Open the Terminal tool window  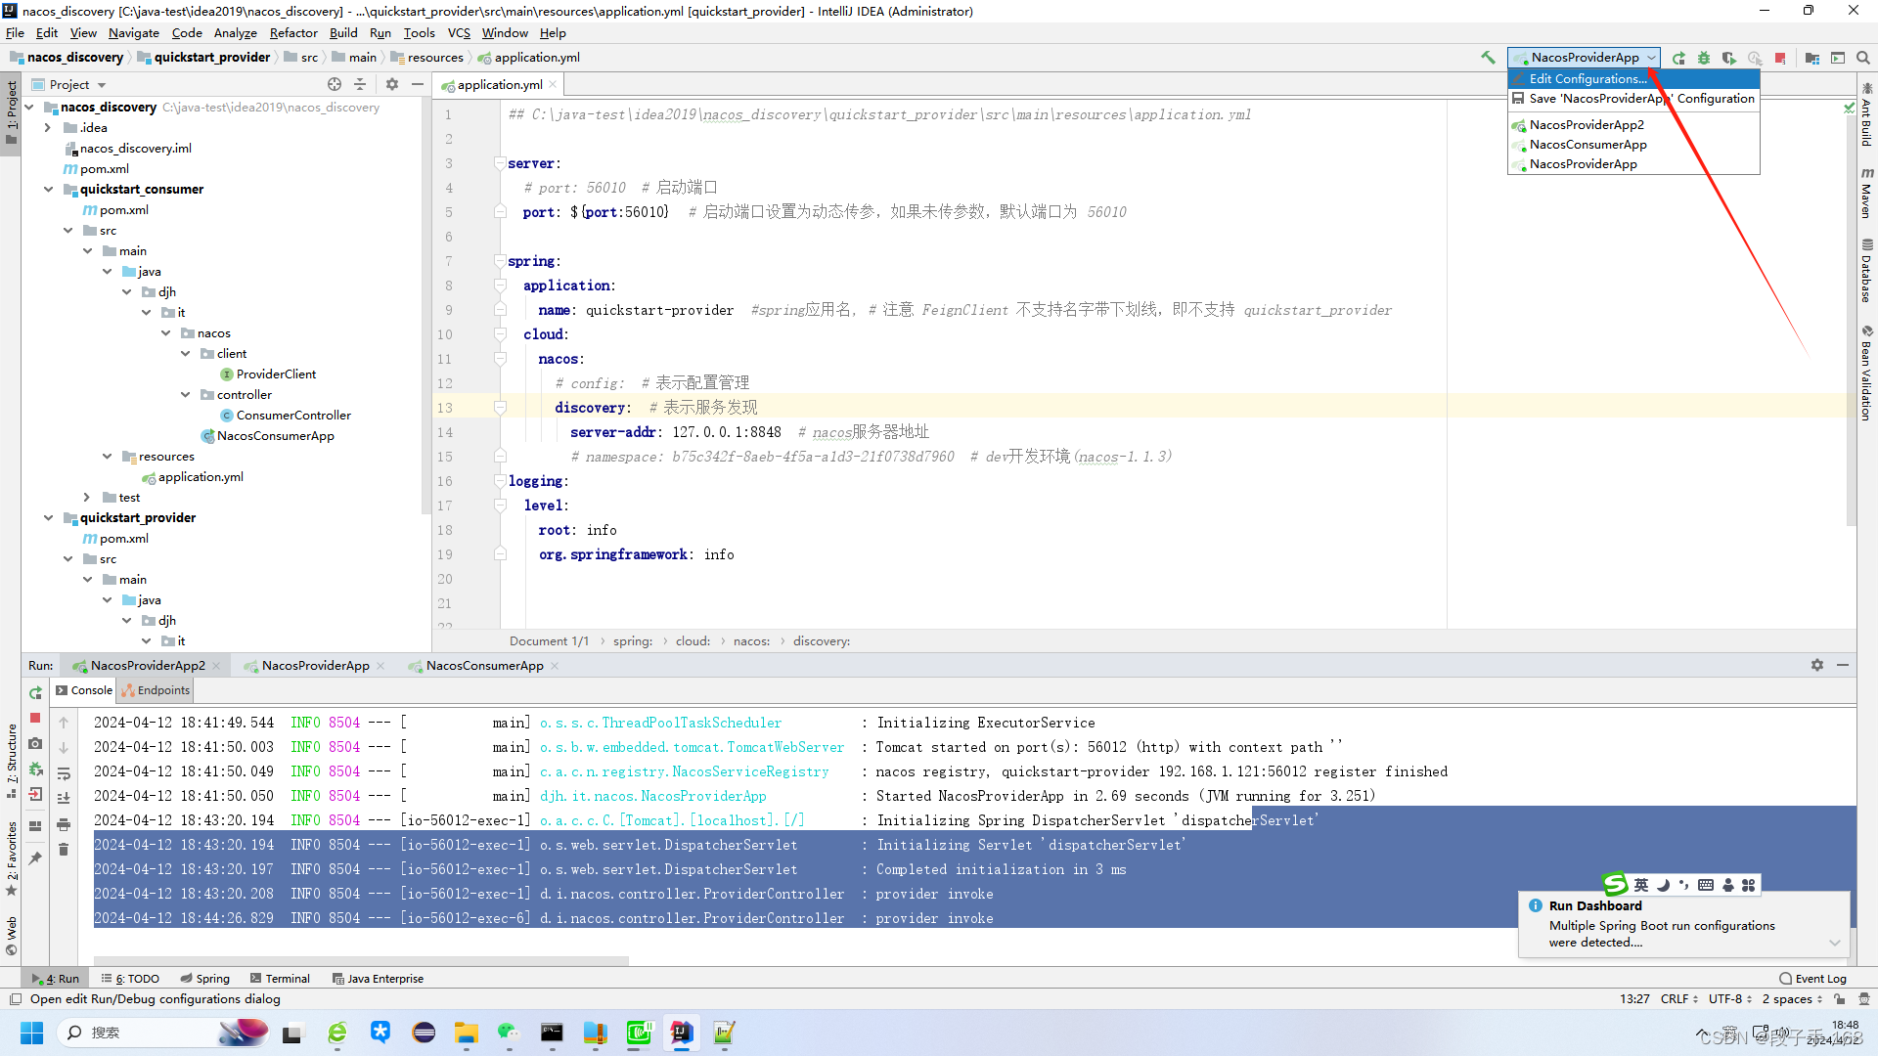[280, 979]
